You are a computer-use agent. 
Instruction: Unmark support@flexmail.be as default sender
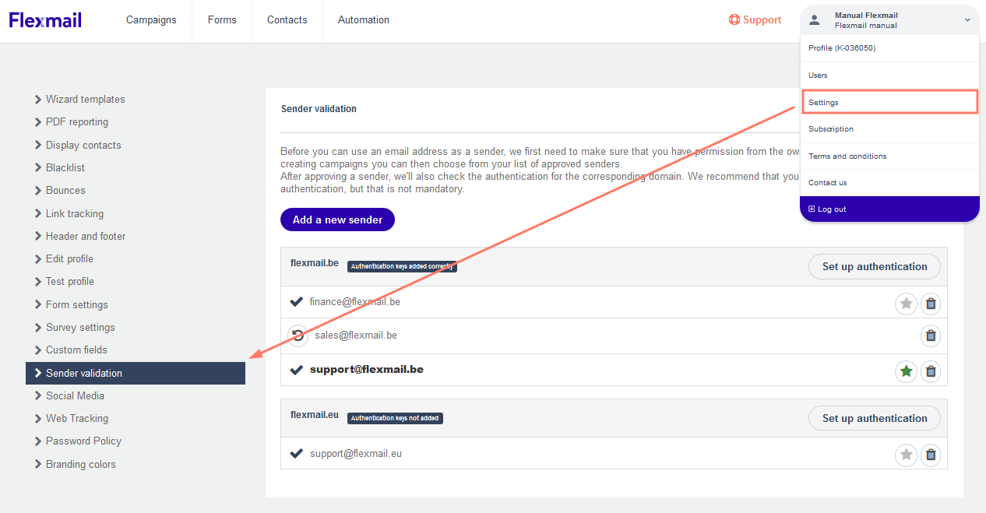tap(906, 371)
